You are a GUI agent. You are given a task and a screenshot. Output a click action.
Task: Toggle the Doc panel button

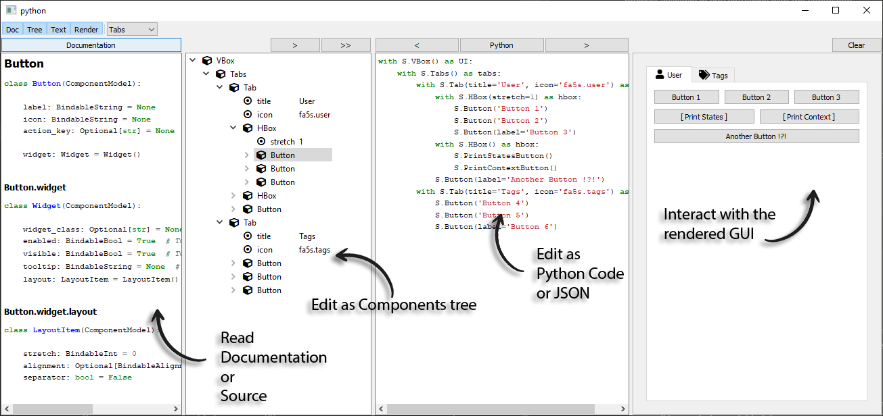[x=13, y=30]
